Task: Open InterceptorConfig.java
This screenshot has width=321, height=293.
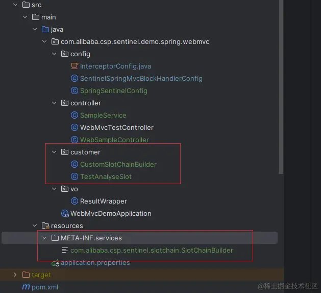Action: [115, 66]
